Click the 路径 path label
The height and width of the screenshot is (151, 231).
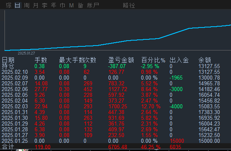(129, 5)
